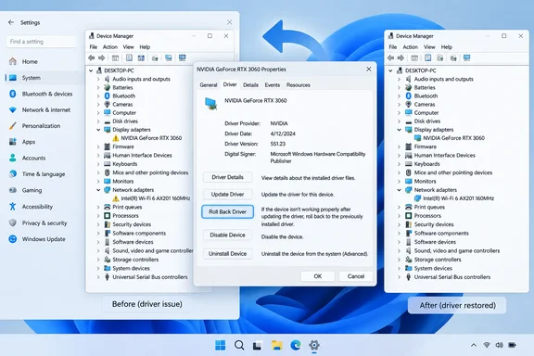Click Uninstall Device button
This screenshot has height=356, width=534.
point(227,253)
